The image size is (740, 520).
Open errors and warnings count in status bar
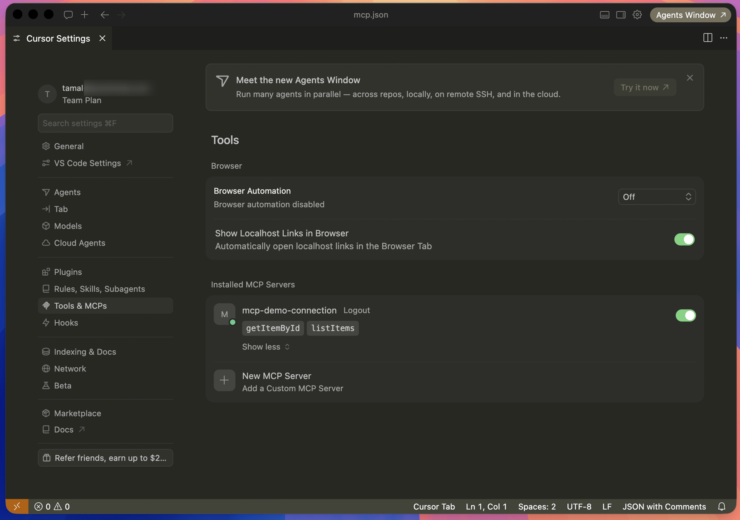[x=52, y=506]
